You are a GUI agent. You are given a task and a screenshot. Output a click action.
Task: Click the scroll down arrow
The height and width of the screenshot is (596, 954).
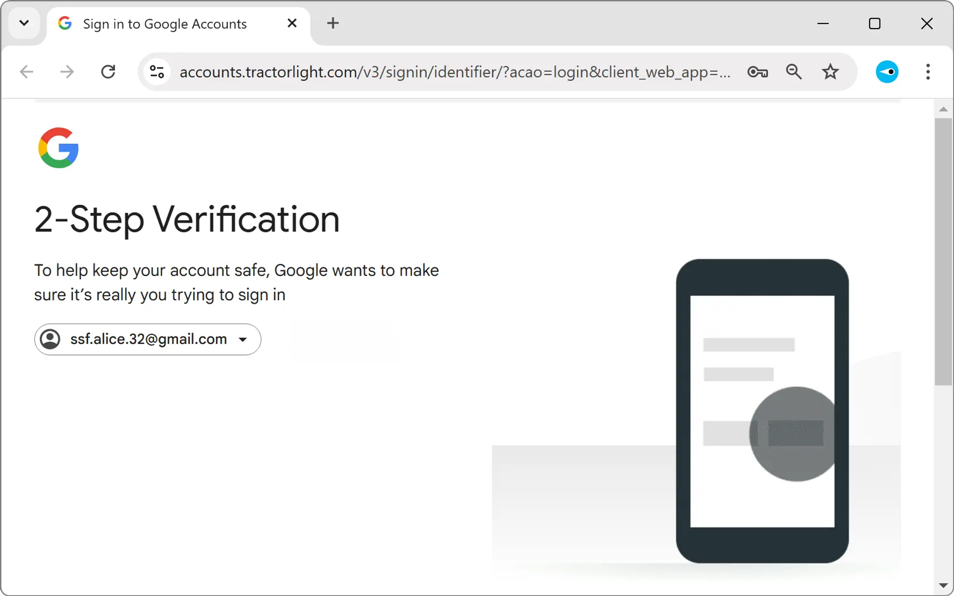click(943, 586)
